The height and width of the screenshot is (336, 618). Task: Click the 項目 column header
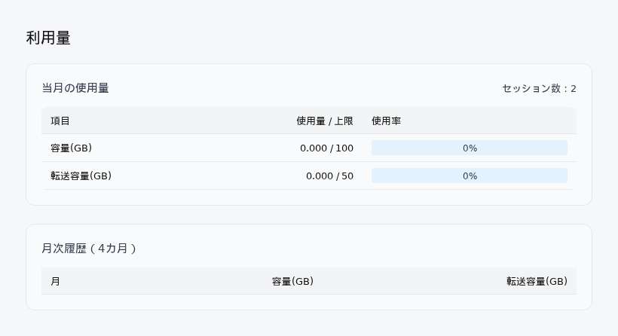(x=60, y=121)
